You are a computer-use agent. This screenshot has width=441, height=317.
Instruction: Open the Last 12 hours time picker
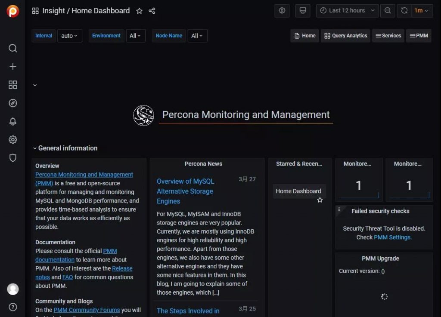[347, 11]
